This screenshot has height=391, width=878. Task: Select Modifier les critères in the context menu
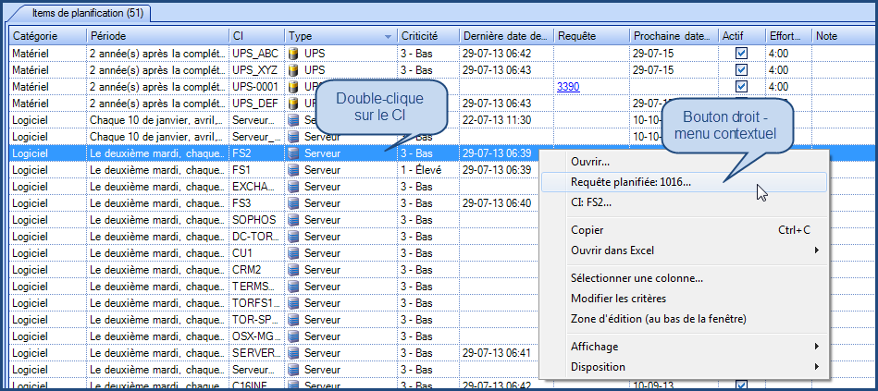tap(618, 299)
